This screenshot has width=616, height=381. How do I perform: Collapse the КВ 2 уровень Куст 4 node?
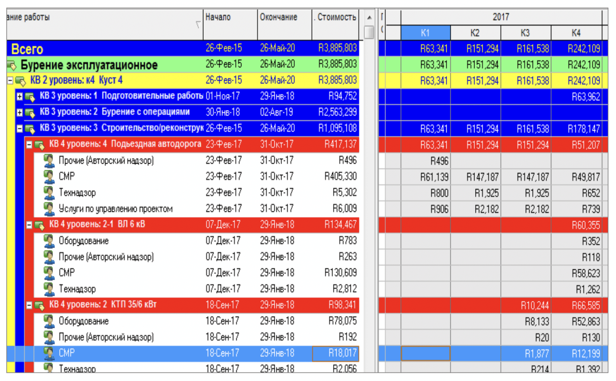10,80
